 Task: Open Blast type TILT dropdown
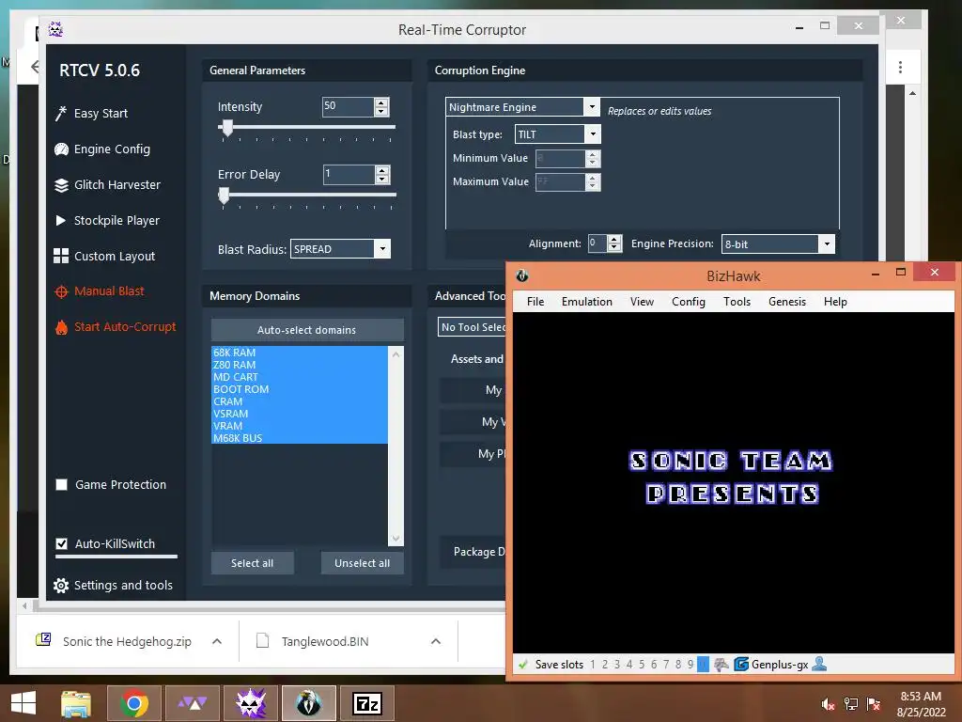click(x=558, y=133)
